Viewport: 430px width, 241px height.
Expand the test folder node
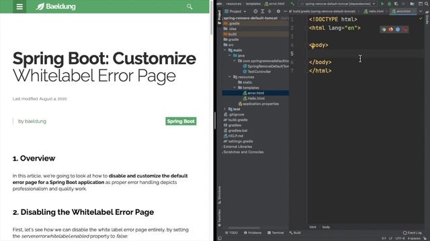point(225,109)
